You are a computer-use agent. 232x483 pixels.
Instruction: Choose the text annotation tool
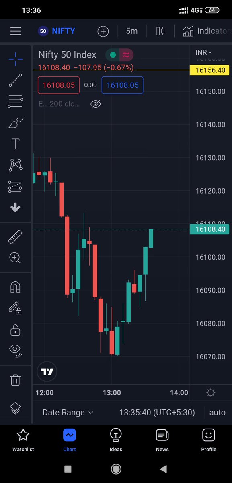15,144
